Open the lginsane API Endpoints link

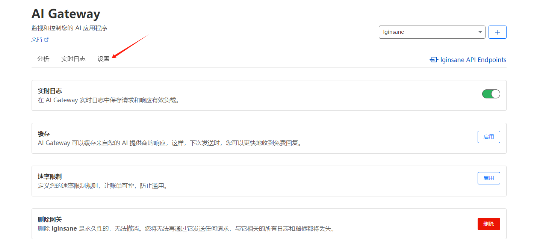(x=473, y=60)
